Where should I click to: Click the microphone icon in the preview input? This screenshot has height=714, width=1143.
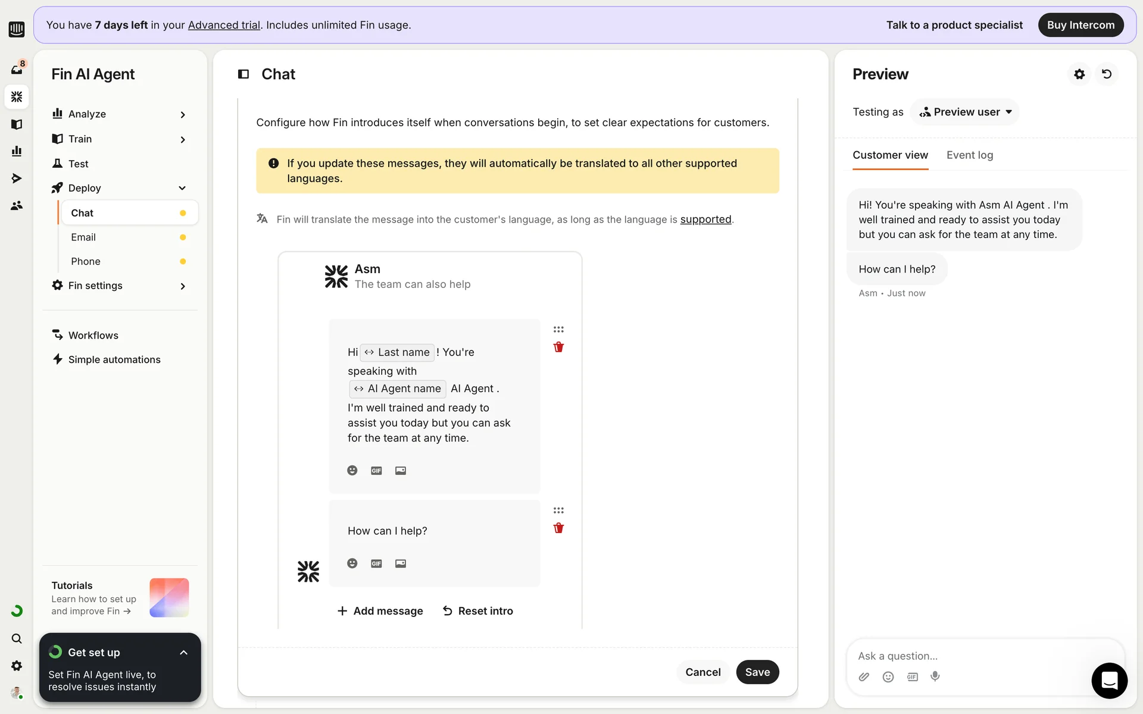tap(935, 677)
